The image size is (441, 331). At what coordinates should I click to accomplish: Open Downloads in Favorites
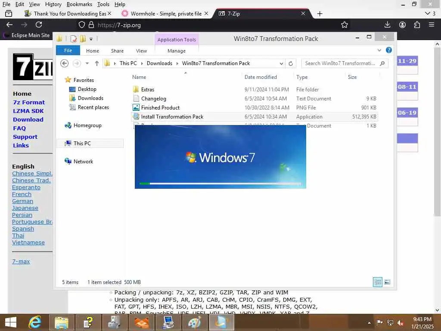(90, 98)
